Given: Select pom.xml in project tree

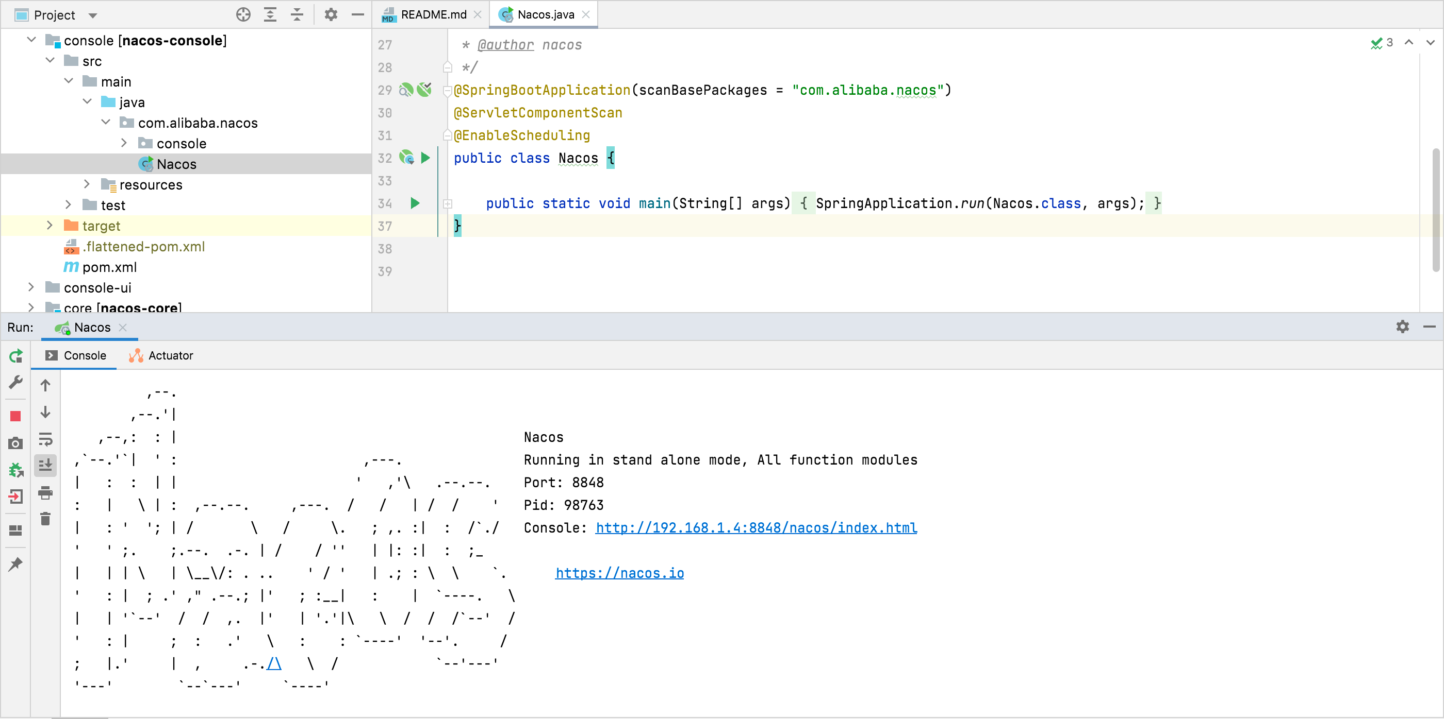Looking at the screenshot, I should coord(109,267).
